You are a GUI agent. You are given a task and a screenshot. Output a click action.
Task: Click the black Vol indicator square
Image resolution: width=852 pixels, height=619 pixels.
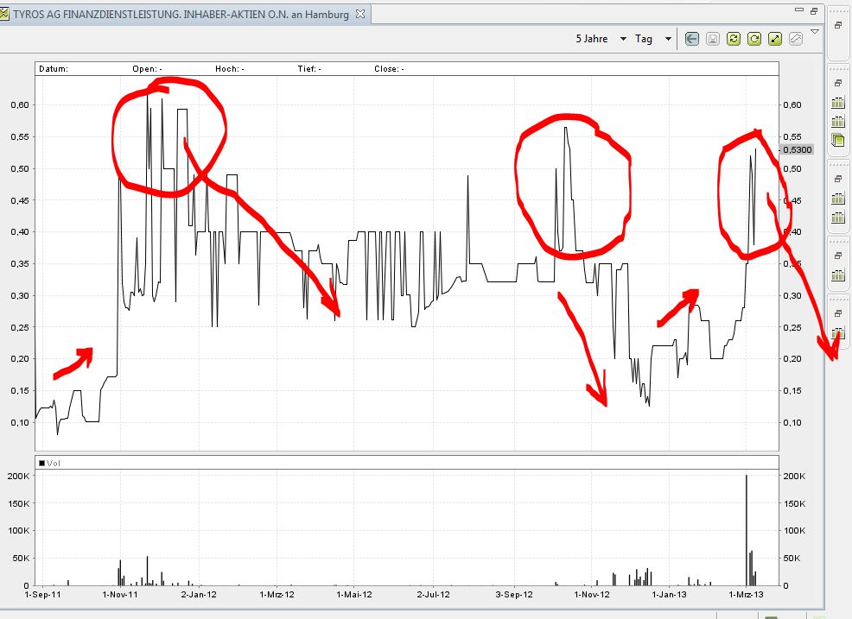(41, 463)
